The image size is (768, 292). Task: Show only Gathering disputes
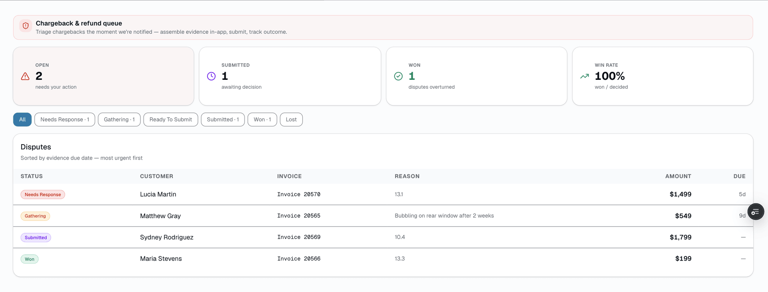pyautogui.click(x=119, y=119)
